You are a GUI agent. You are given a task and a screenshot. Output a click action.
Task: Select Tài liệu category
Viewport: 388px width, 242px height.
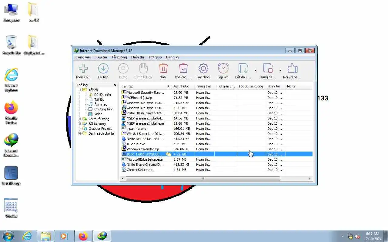click(99, 100)
